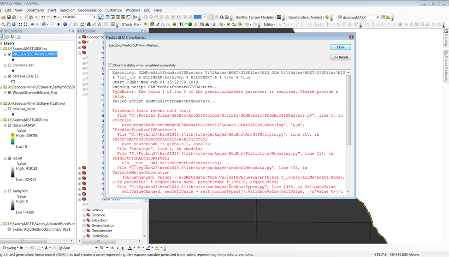The image size is (449, 257).
Task: Expand the Hydrology toolset in ArcToolbox
Action: tap(84, 236)
